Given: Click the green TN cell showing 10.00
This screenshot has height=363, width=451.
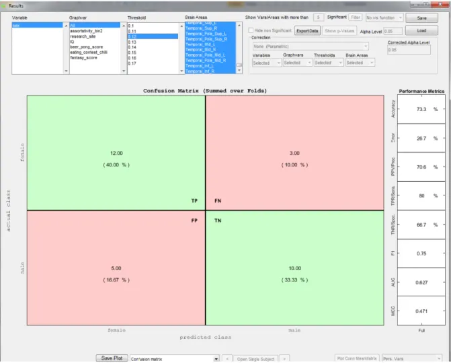Looking at the screenshot, I should (x=295, y=268).
